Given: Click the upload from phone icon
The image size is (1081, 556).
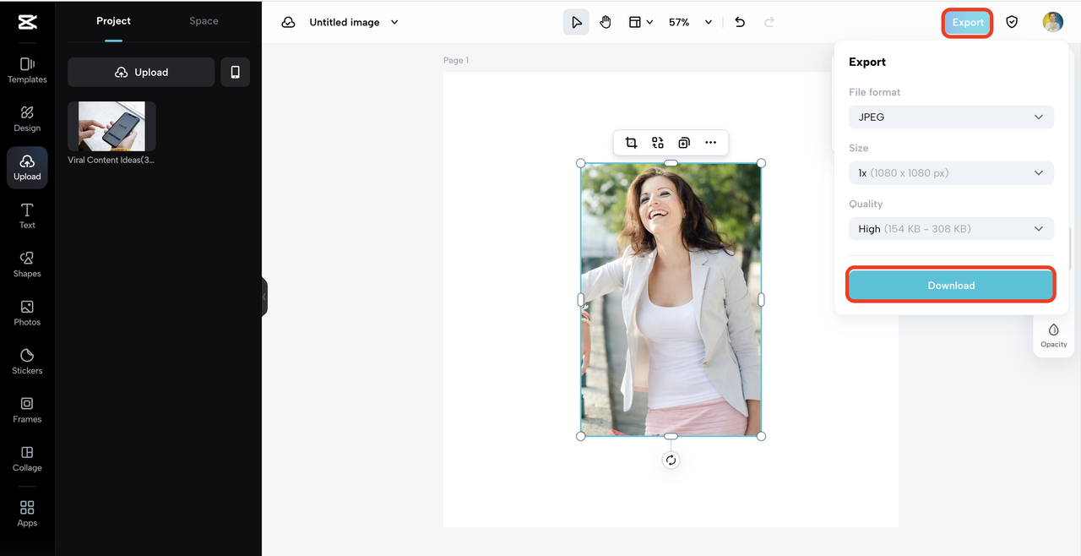Looking at the screenshot, I should pyautogui.click(x=236, y=72).
